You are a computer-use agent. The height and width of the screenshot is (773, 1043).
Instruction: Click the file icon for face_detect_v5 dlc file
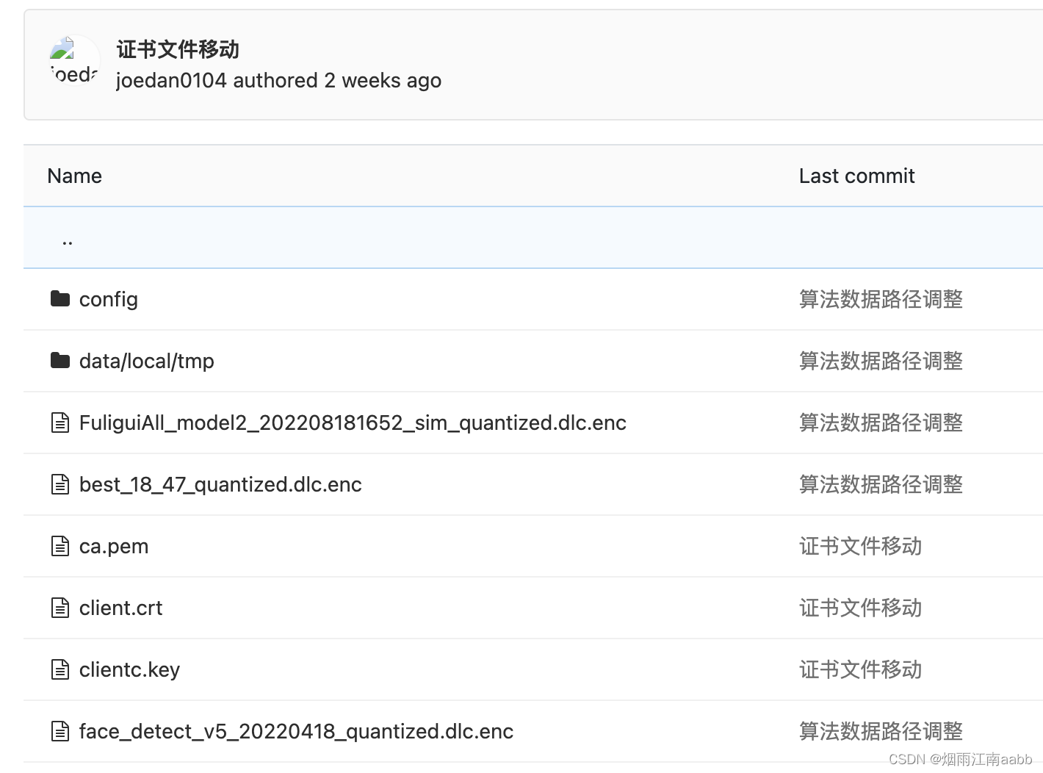point(60,730)
